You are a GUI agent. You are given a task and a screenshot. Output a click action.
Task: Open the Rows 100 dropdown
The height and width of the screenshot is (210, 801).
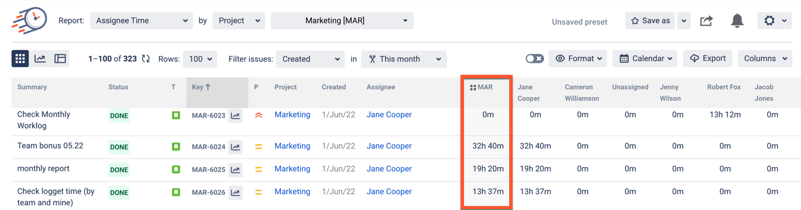200,59
